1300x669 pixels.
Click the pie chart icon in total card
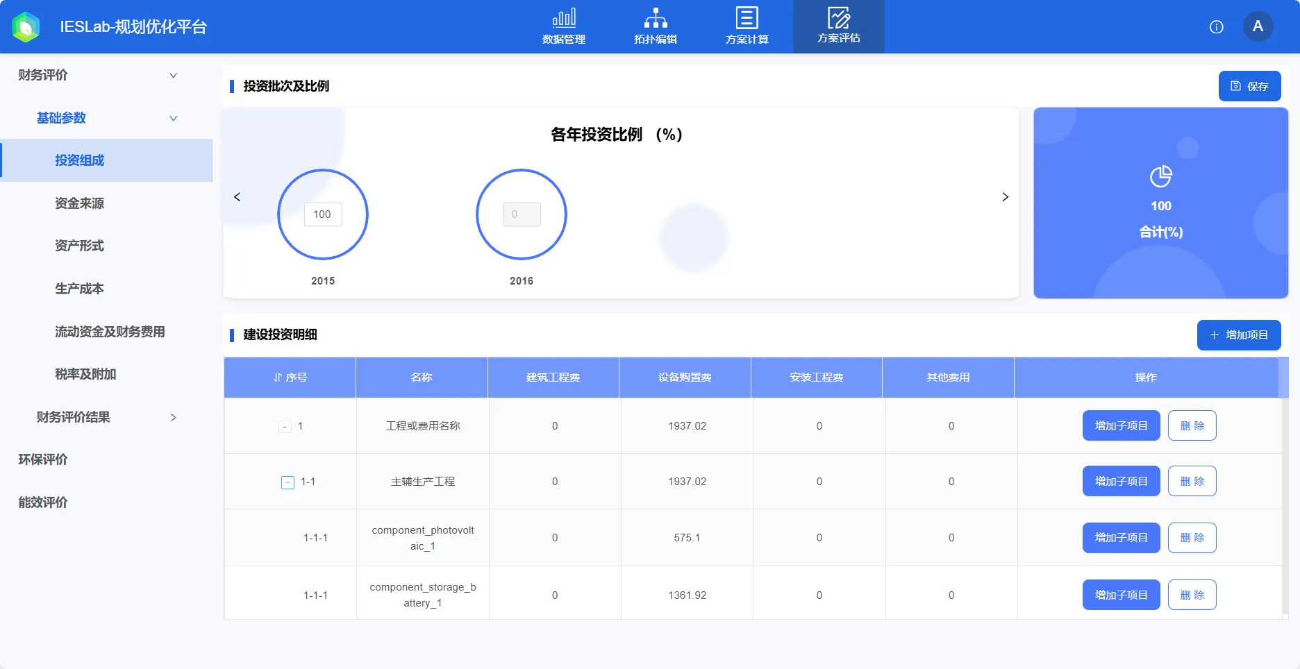pos(1161,176)
